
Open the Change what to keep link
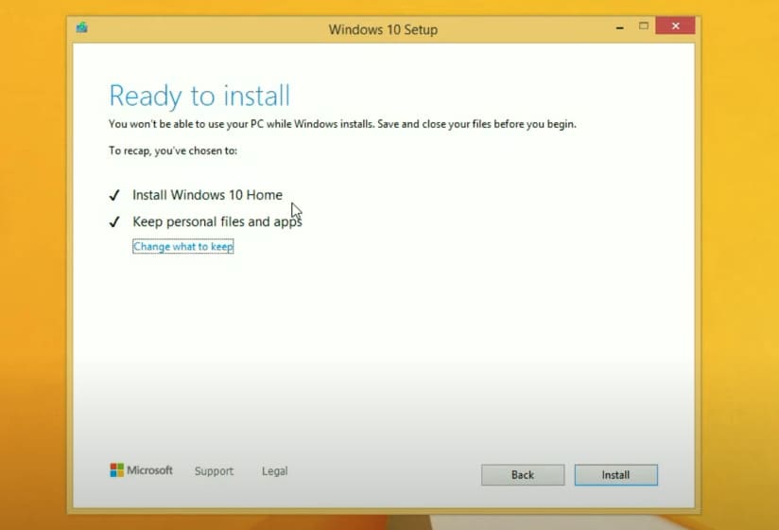pos(182,247)
